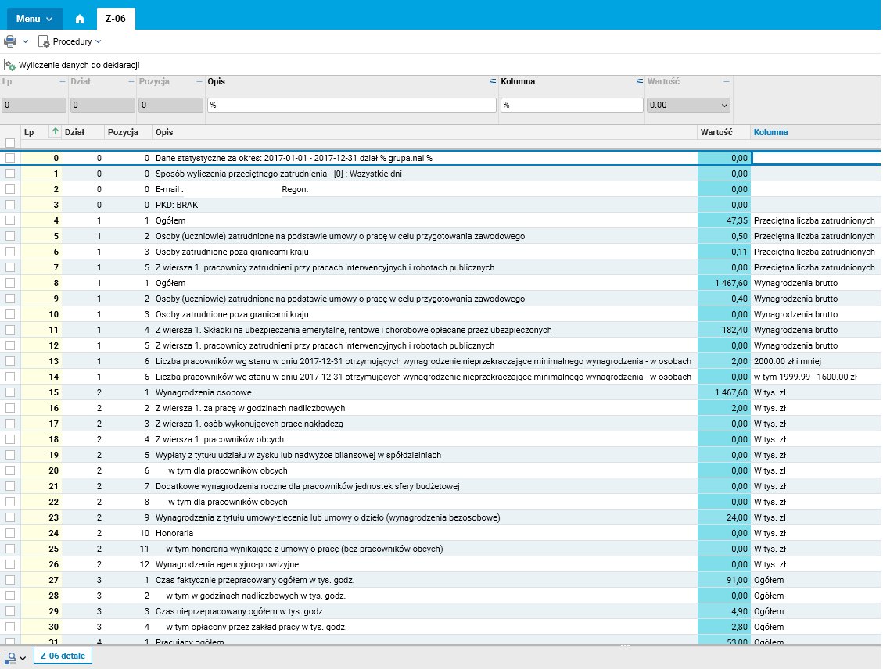Viewport: 883px width, 669px height.
Task: Check checkbox for row 23 umowy-zlecenia
Action: 10,517
